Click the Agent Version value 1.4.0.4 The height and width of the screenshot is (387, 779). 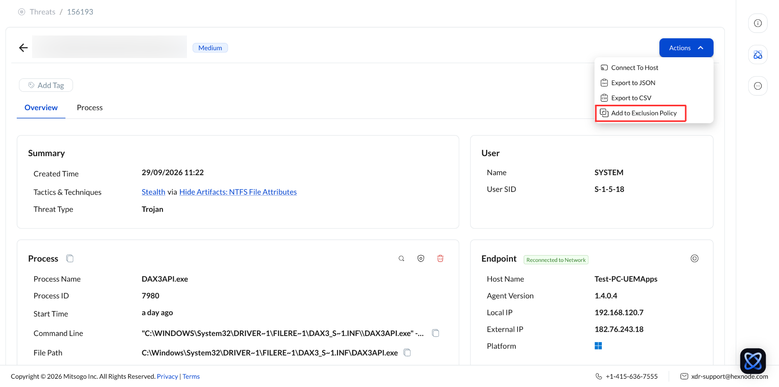pos(606,296)
